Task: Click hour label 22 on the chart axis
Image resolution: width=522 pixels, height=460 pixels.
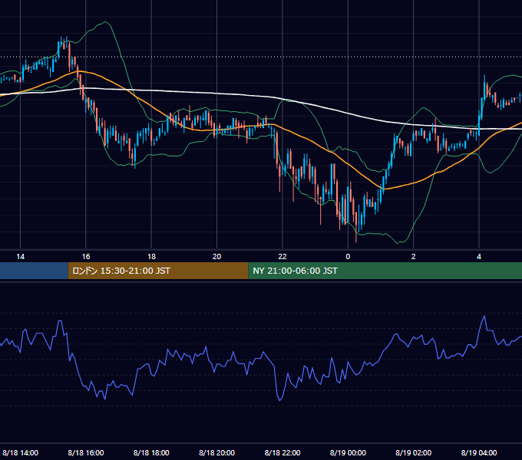Action: tap(282, 257)
